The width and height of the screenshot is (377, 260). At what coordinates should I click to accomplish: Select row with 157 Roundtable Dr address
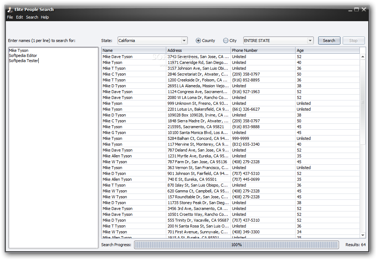[x=231, y=197]
